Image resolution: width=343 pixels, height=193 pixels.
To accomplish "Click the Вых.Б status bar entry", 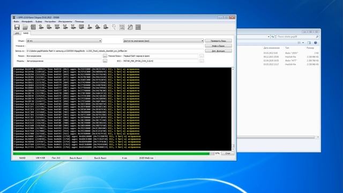I will click(x=100, y=158).
